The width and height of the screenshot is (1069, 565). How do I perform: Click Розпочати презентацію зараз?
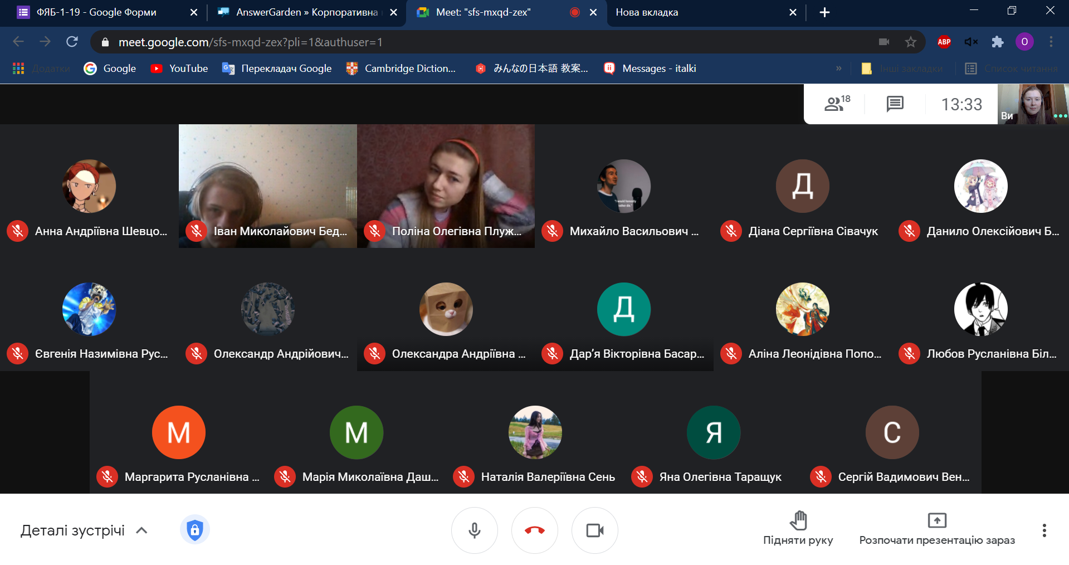[936, 528]
